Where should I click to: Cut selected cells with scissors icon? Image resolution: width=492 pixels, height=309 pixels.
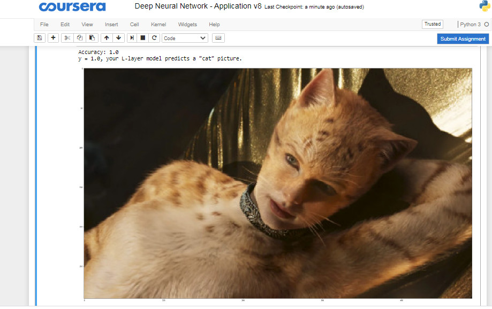point(67,38)
